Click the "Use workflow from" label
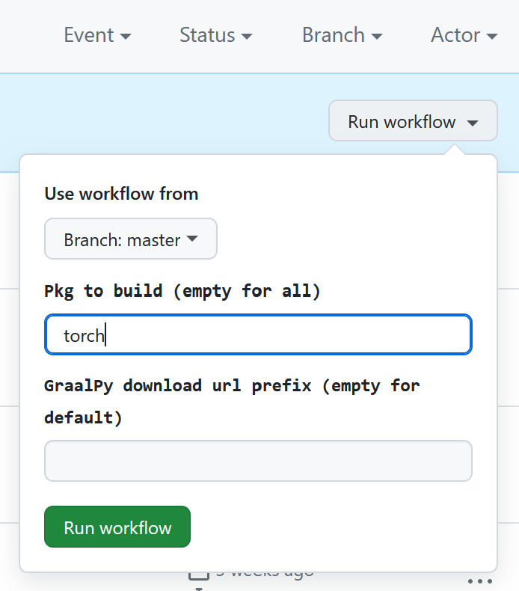 pyautogui.click(x=121, y=194)
